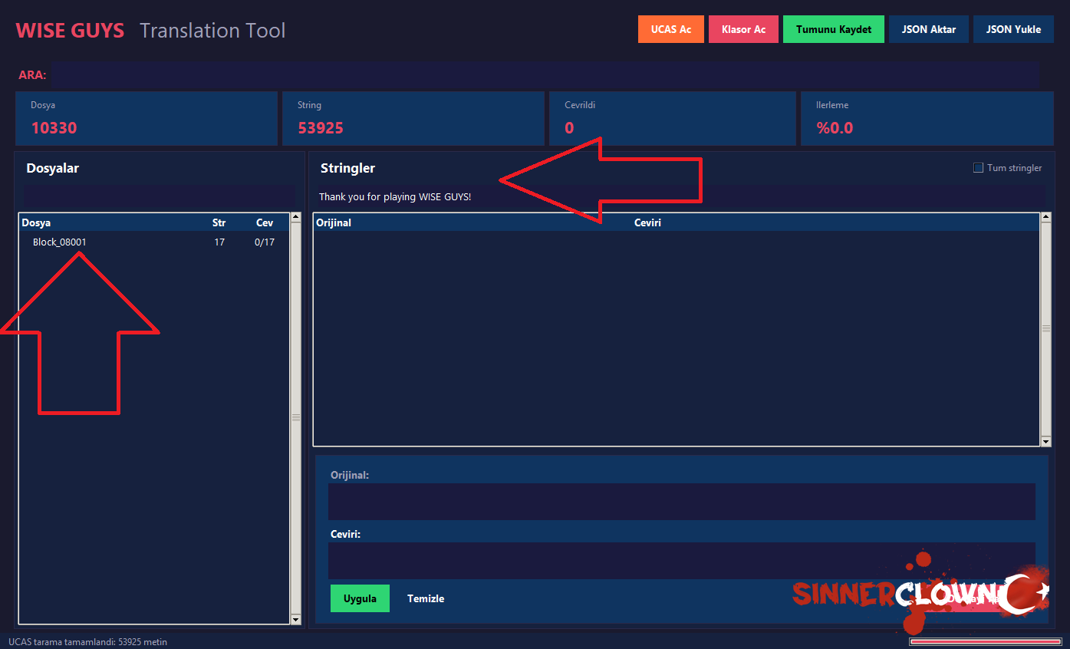Open a folder with Klasor Ac
The width and height of the screenshot is (1070, 649).
[x=743, y=29]
